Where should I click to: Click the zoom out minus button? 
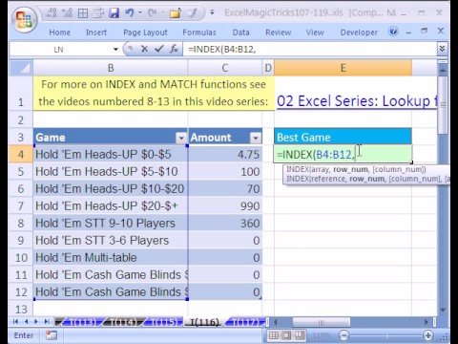(343, 335)
